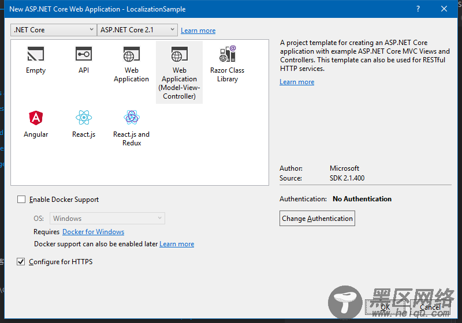
Task: Click the Cancel button
Action: point(430,307)
